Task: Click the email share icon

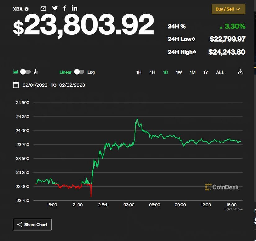Action: point(43,8)
